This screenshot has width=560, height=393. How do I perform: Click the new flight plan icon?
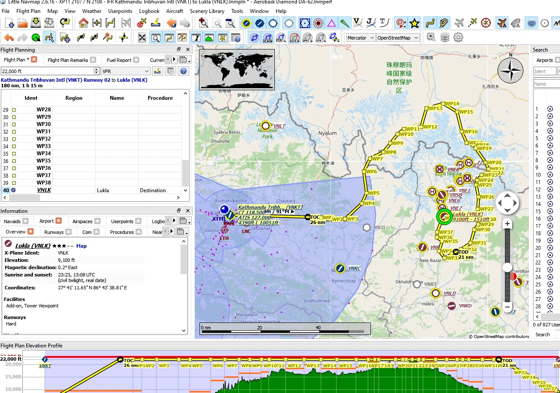click(9, 23)
